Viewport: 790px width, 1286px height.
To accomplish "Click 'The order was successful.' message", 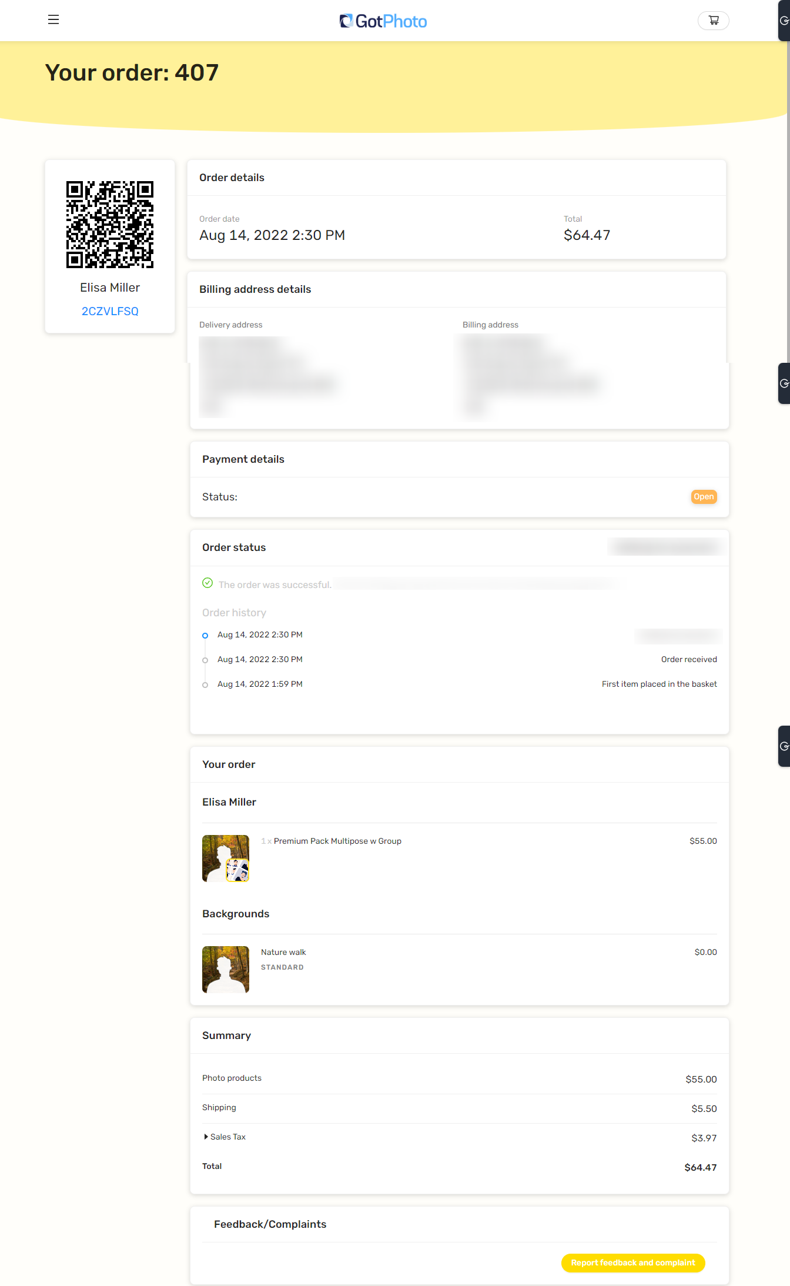I will (x=275, y=584).
